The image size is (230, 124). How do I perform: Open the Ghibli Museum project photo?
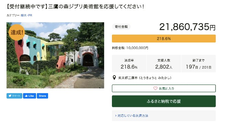(x=55, y=55)
